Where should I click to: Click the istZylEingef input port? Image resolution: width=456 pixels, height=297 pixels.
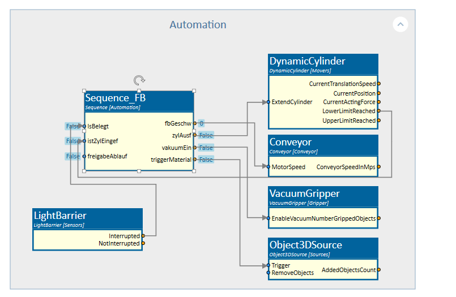(x=84, y=141)
